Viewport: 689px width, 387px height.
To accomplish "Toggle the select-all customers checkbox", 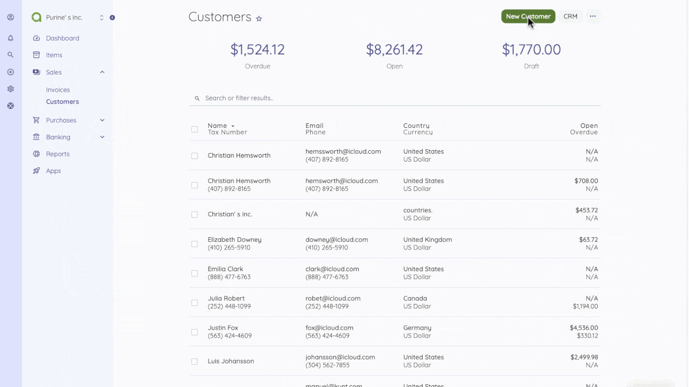I will coord(195,129).
